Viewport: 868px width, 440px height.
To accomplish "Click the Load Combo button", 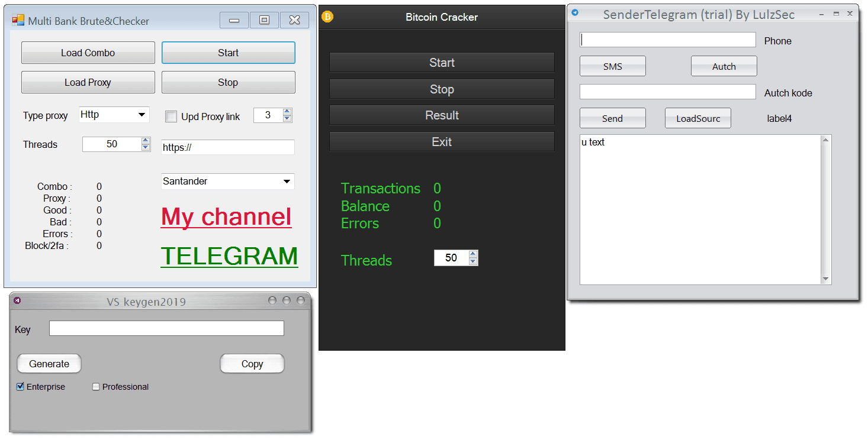I will (88, 53).
